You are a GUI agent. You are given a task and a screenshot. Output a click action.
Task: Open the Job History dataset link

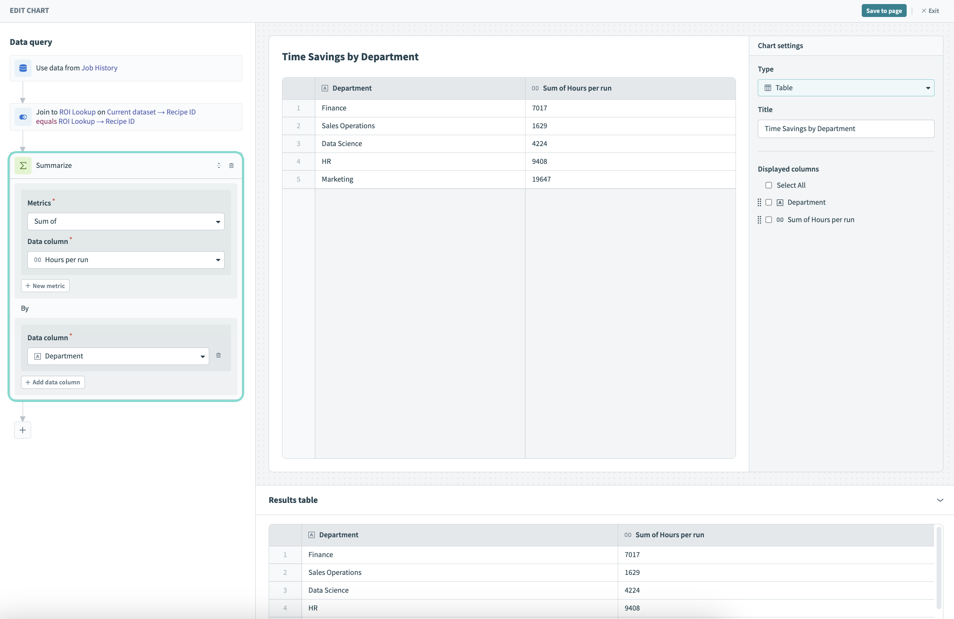(x=99, y=68)
